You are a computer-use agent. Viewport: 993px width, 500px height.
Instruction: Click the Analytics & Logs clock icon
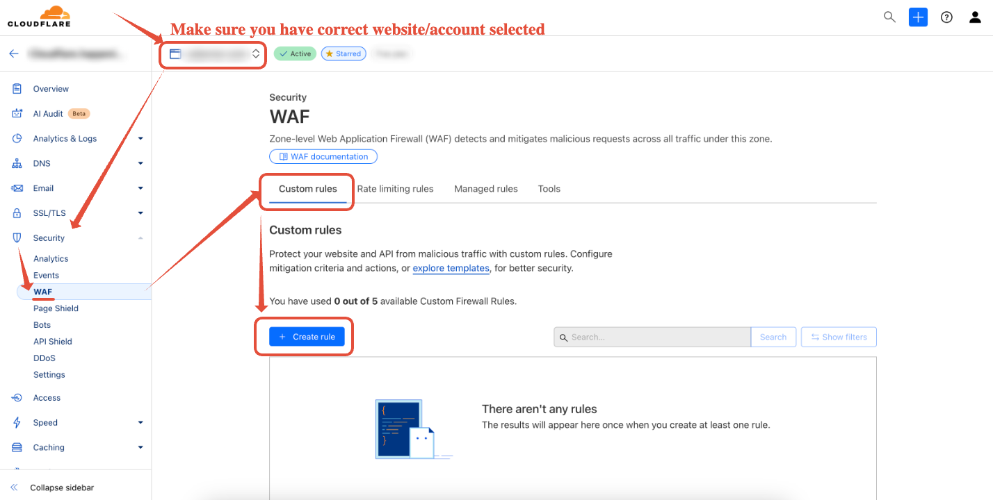17,138
